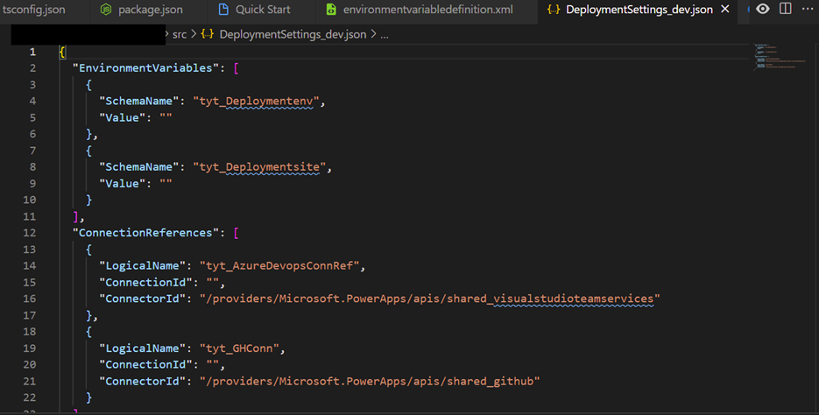Screen dimensions: 819x415
Task: Open the More Actions ellipsis menu
Action: click(807, 10)
